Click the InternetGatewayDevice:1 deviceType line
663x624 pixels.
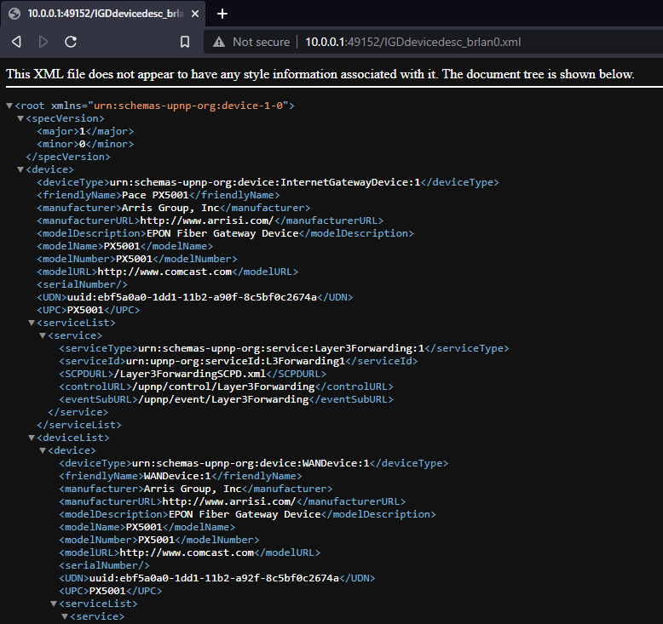coord(268,182)
